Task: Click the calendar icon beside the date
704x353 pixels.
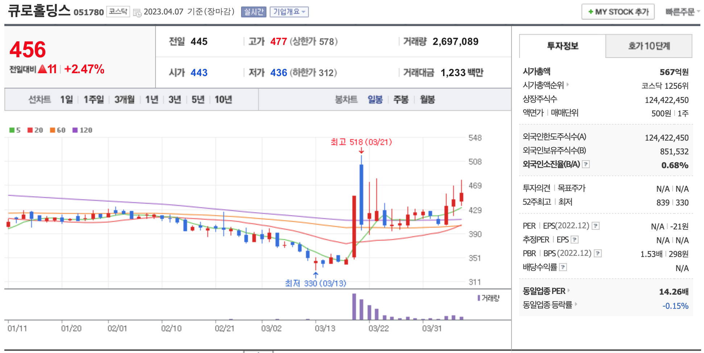Action: point(137,13)
